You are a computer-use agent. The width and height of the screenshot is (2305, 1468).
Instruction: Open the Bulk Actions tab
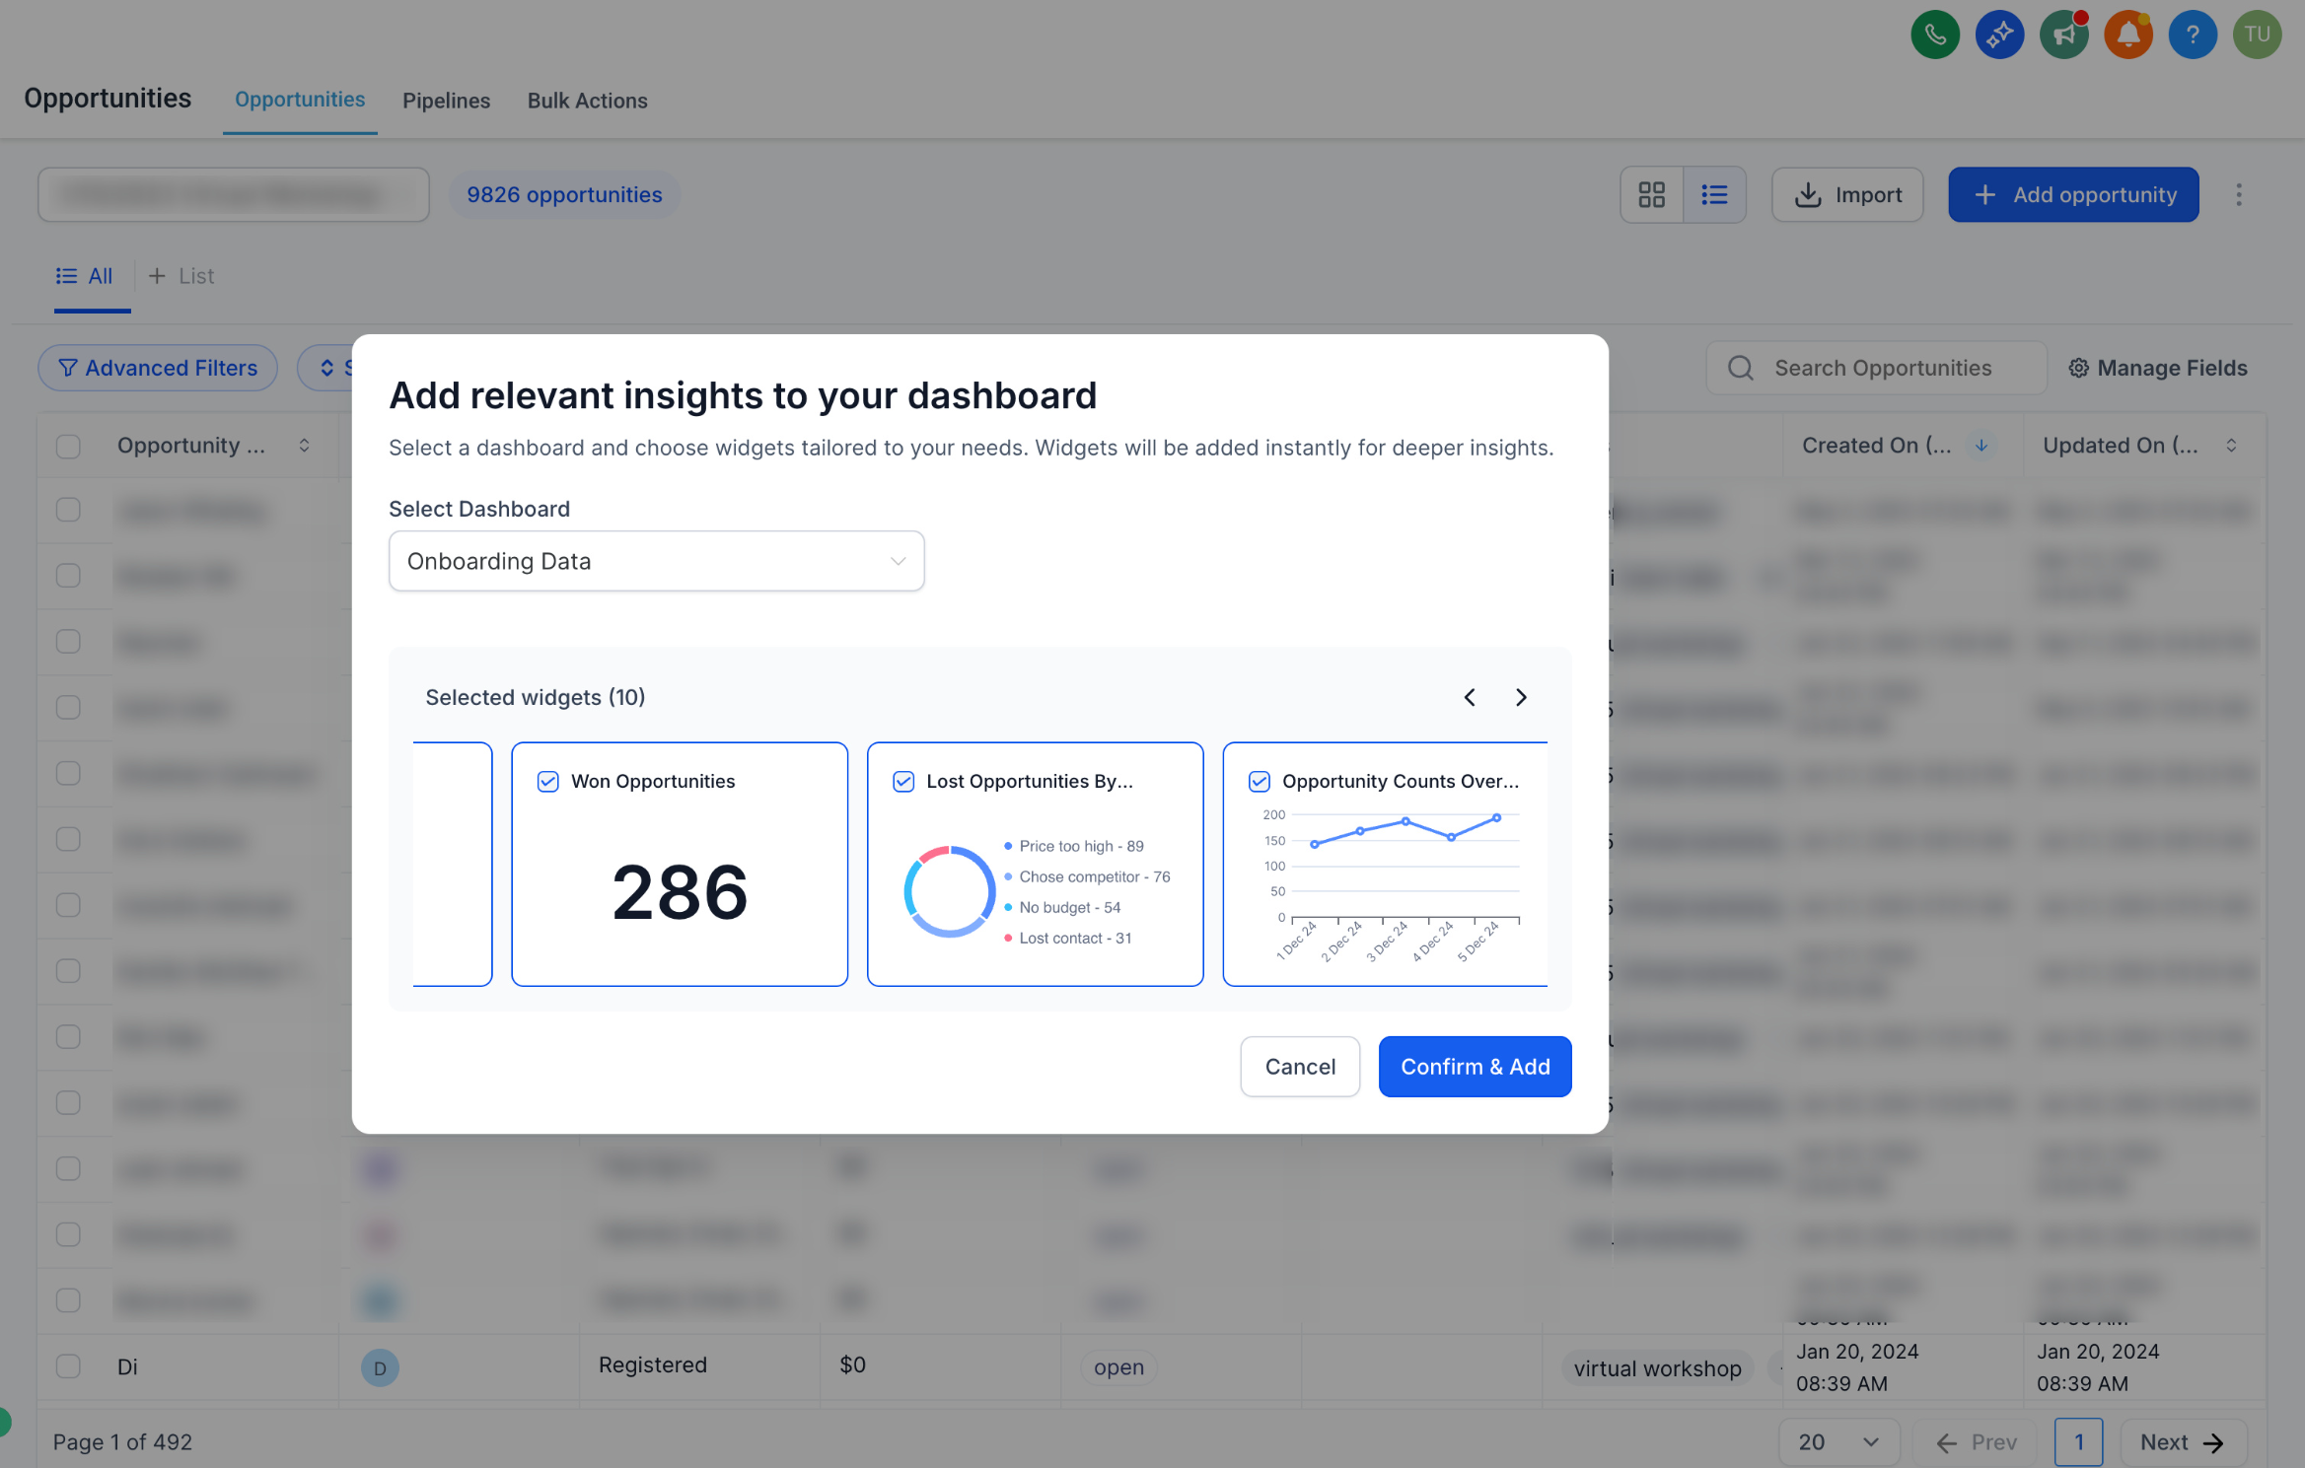tap(588, 101)
